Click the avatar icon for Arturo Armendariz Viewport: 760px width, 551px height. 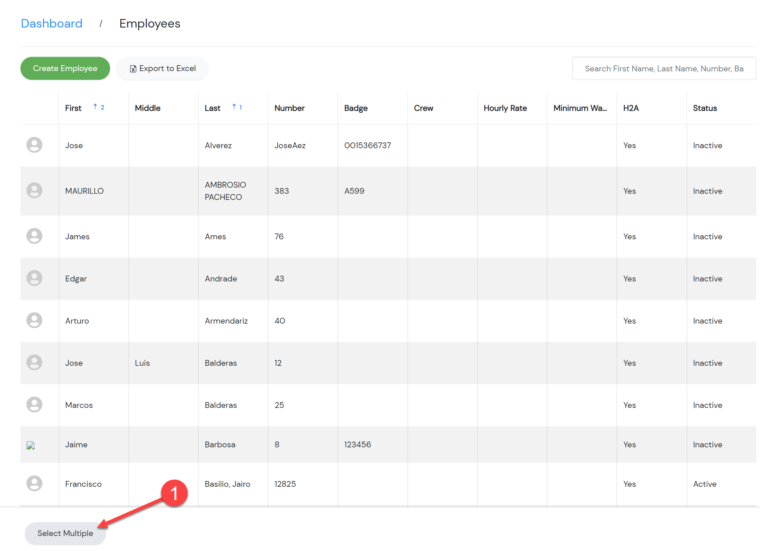34,321
